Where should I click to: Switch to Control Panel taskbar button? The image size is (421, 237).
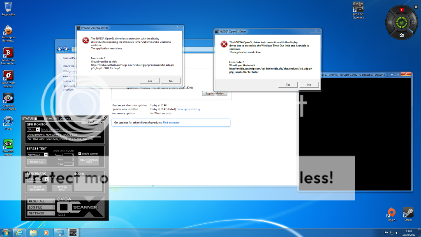point(60,233)
